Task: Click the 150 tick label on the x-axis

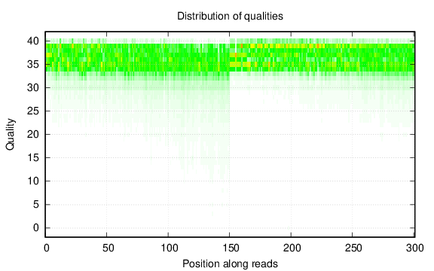Action: pyautogui.click(x=231, y=248)
